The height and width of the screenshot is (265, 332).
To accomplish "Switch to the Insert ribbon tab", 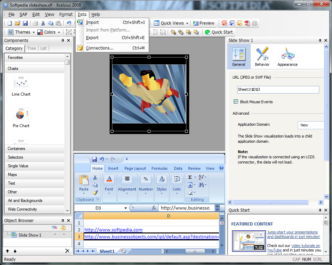I will 113,168.
